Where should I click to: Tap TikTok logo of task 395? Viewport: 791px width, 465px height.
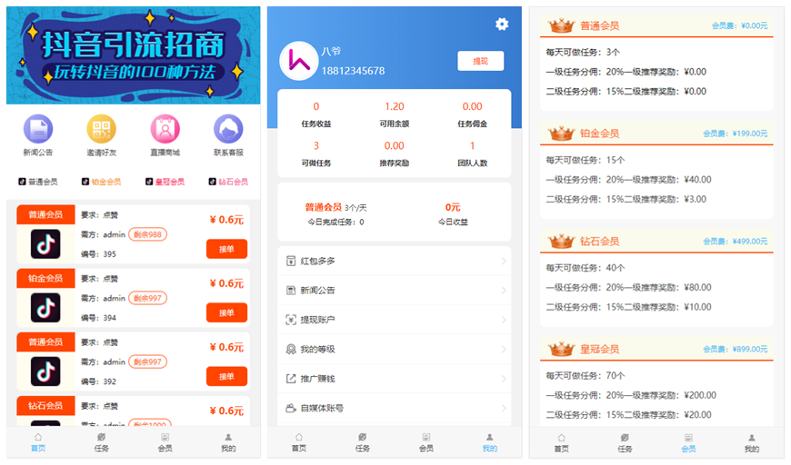tap(45, 244)
